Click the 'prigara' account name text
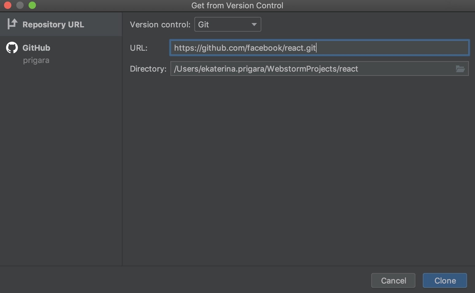 [36, 60]
